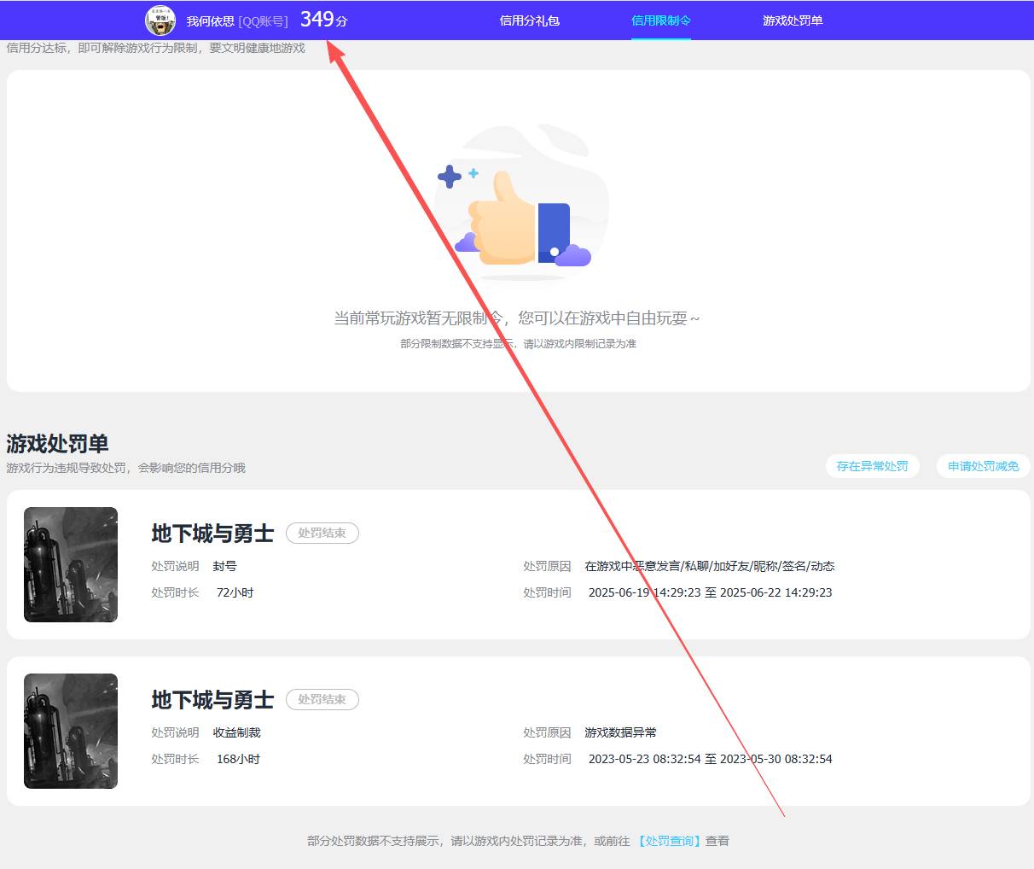Click the game thumbnail on the 封号 penalty card
Viewport: 1034px width, 869px height.
[x=71, y=564]
